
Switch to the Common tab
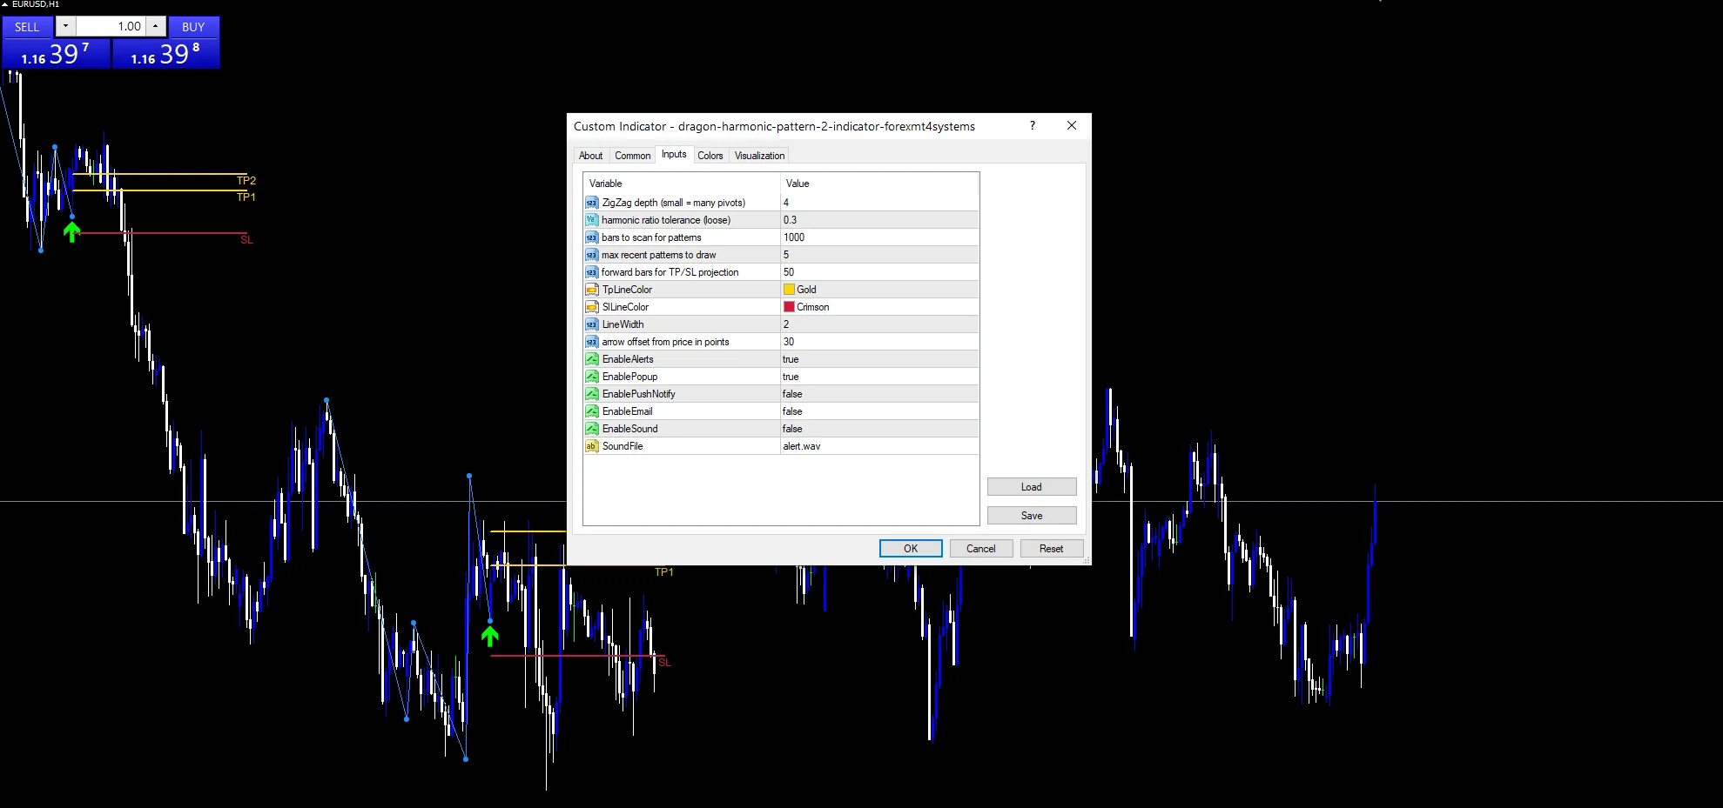(x=632, y=156)
